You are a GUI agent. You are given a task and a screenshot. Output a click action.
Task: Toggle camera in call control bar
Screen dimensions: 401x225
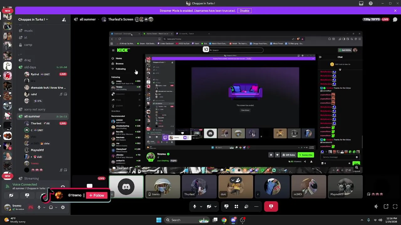point(209,206)
